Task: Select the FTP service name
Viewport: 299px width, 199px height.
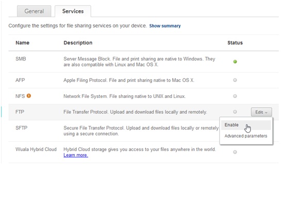Action: tap(20, 112)
